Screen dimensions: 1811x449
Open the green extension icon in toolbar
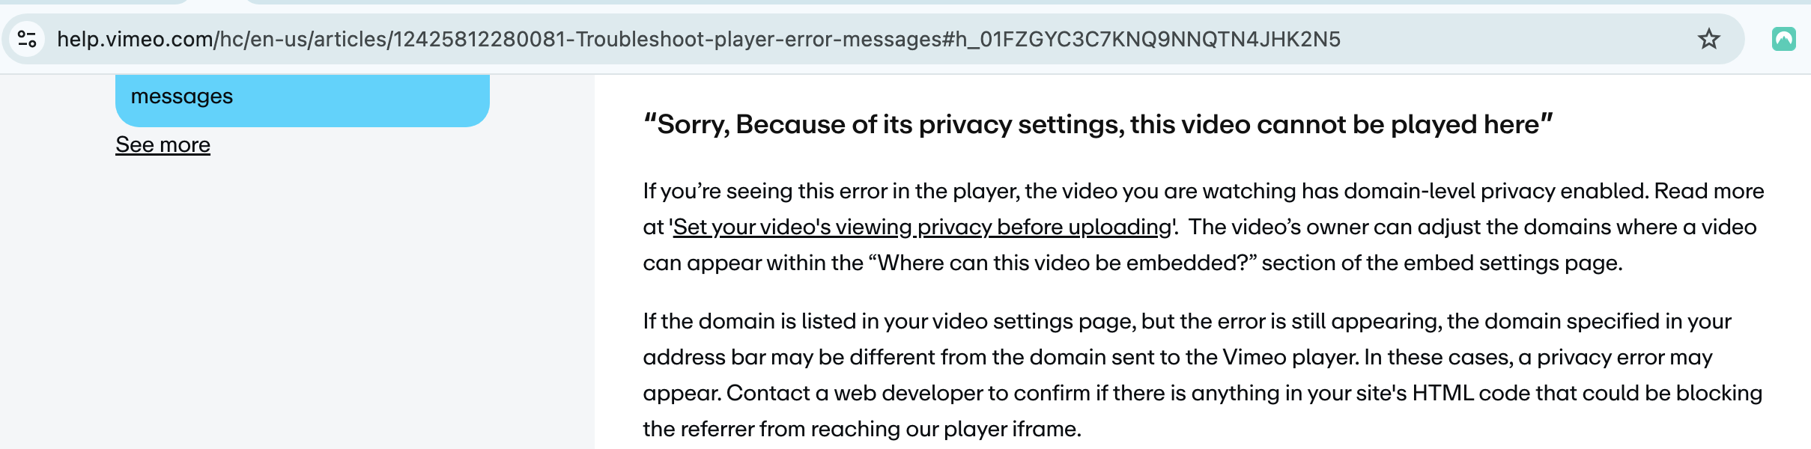[x=1783, y=39]
